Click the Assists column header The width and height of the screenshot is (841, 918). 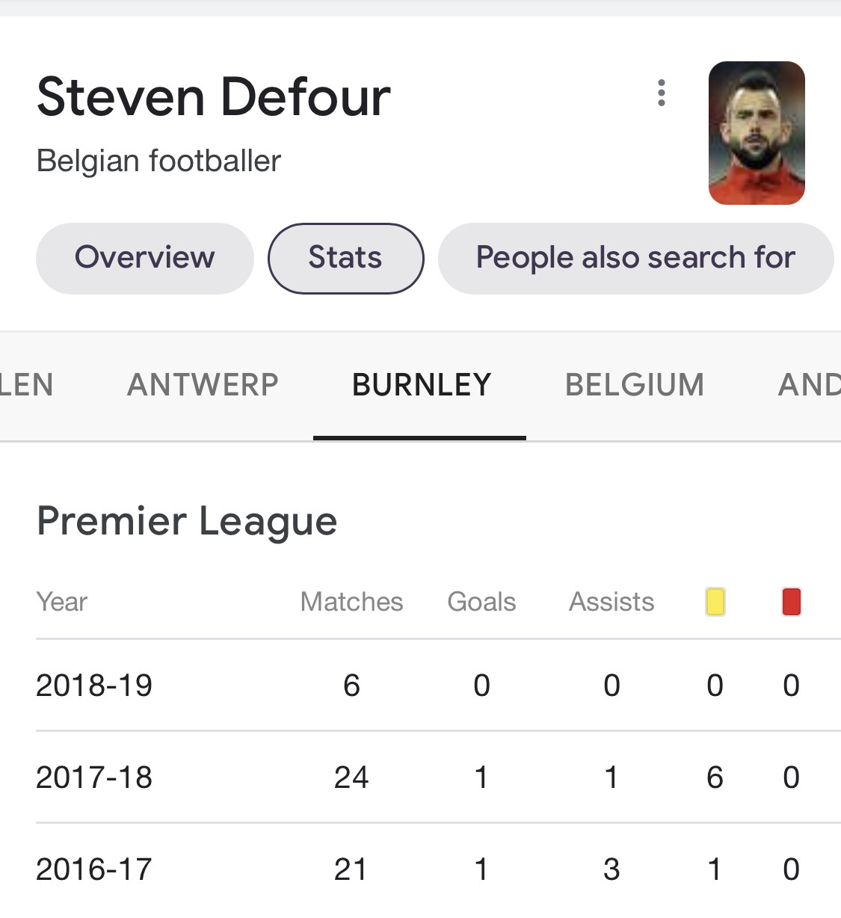[x=612, y=602]
